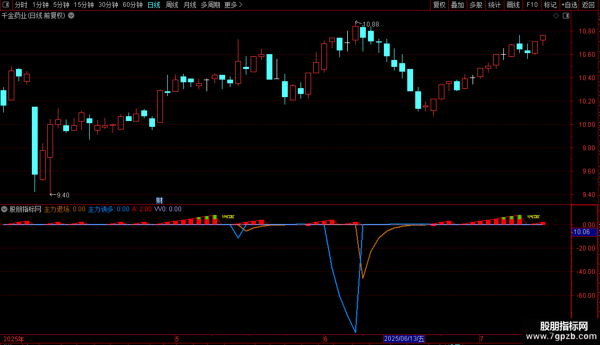This screenshot has height=345, width=600.
Task: Click 返回 to go back
Action: pos(588,5)
